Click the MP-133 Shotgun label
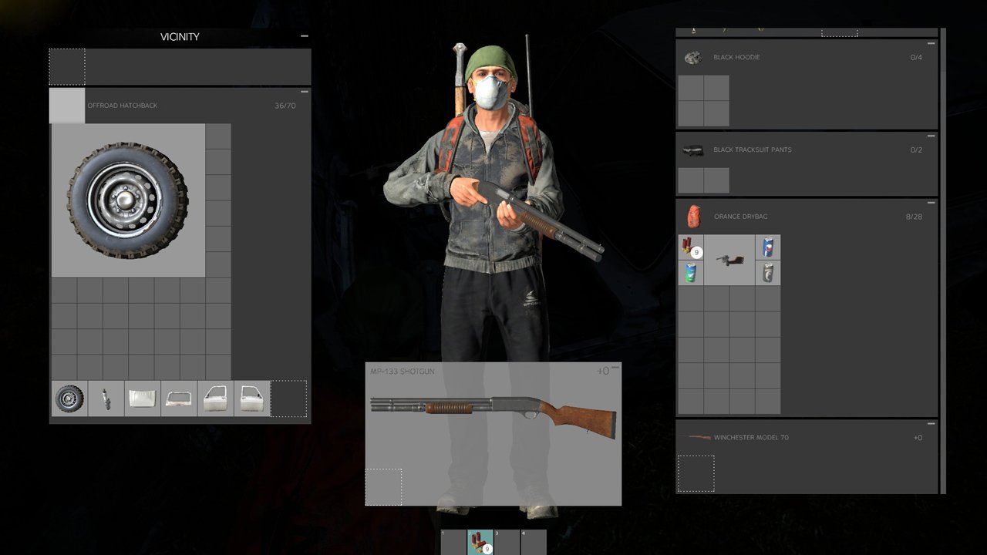Screen dimensions: 987x555 [402, 372]
